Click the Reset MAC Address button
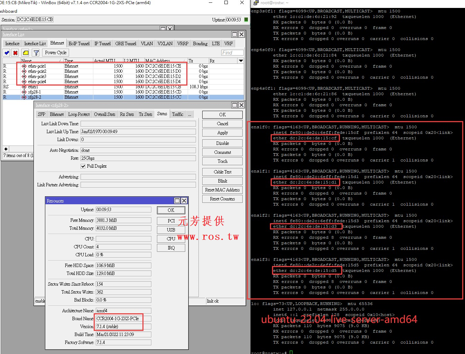465x354 pixels. coord(222,190)
